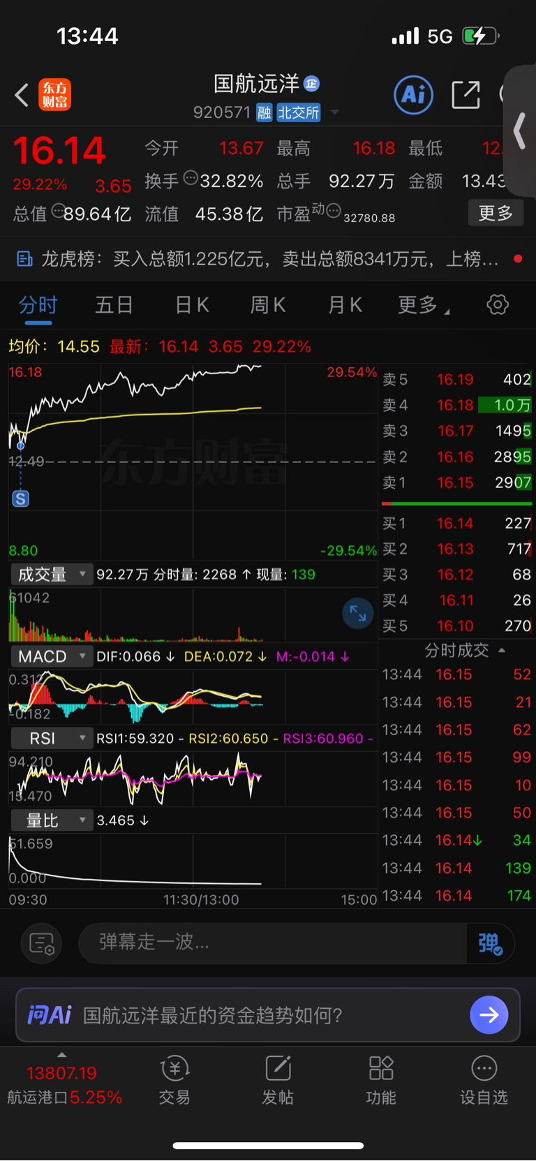Switch to the 日K tab
The width and height of the screenshot is (536, 1161).
pos(192,305)
